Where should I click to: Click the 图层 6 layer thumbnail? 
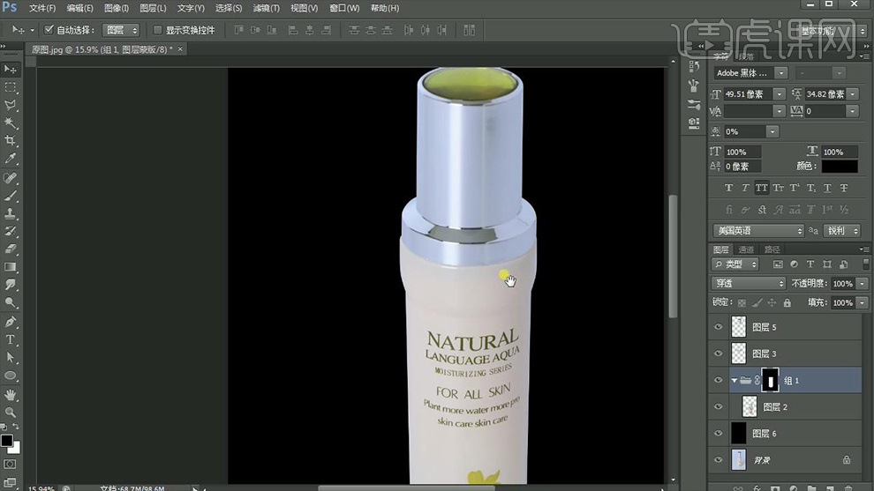(x=739, y=433)
